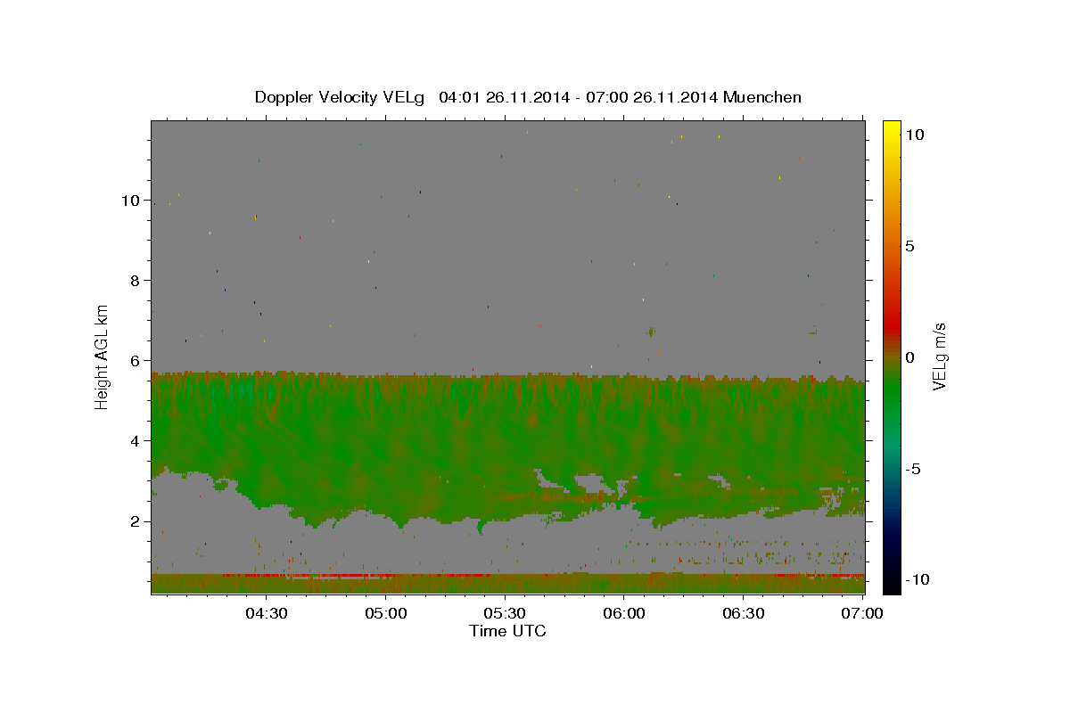Click the height axis label 10
This screenshot has height=713, width=1070.
[130, 201]
